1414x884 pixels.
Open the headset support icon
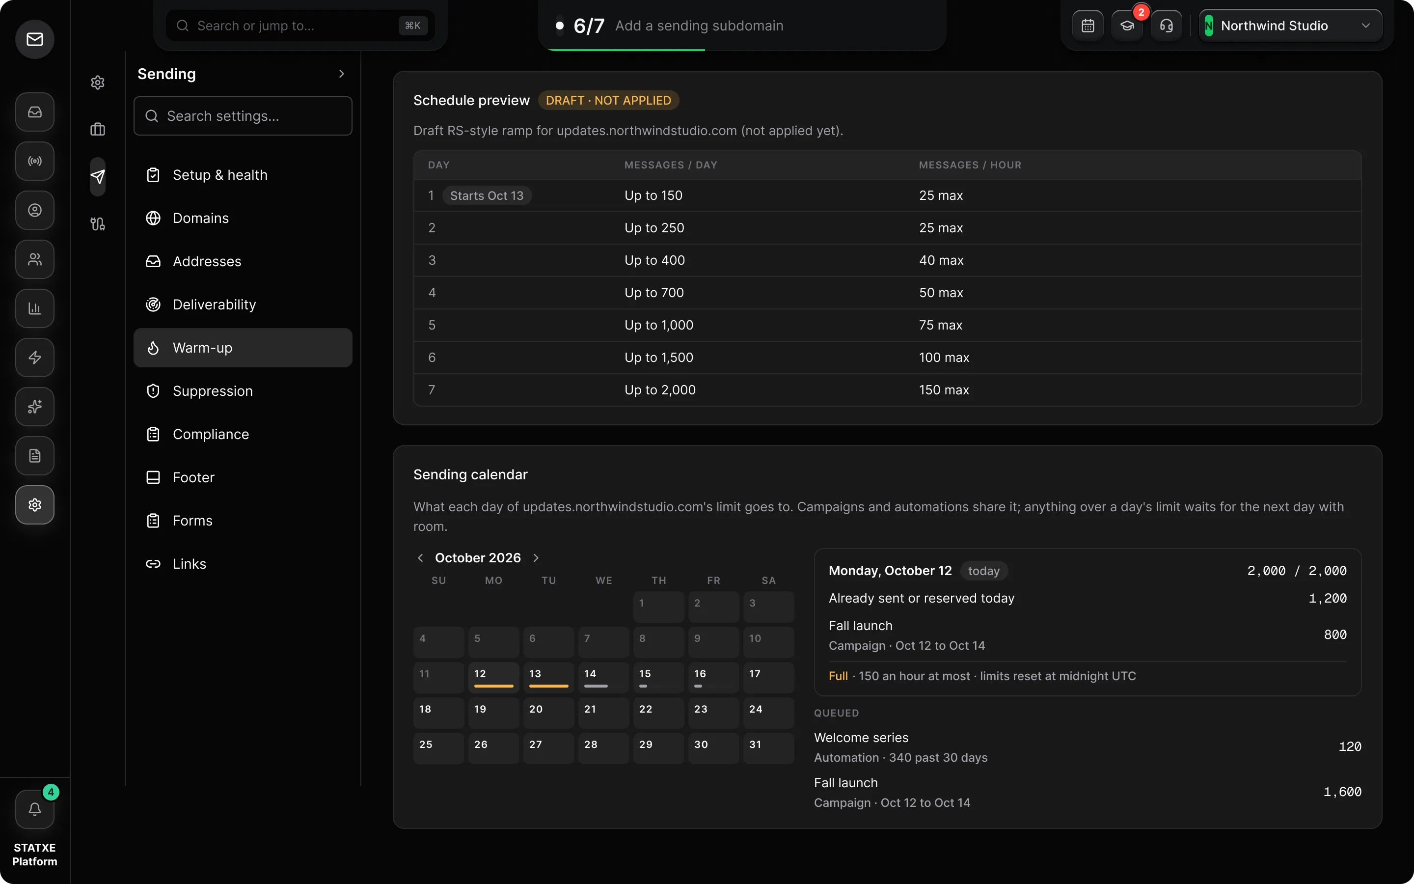pyautogui.click(x=1166, y=26)
